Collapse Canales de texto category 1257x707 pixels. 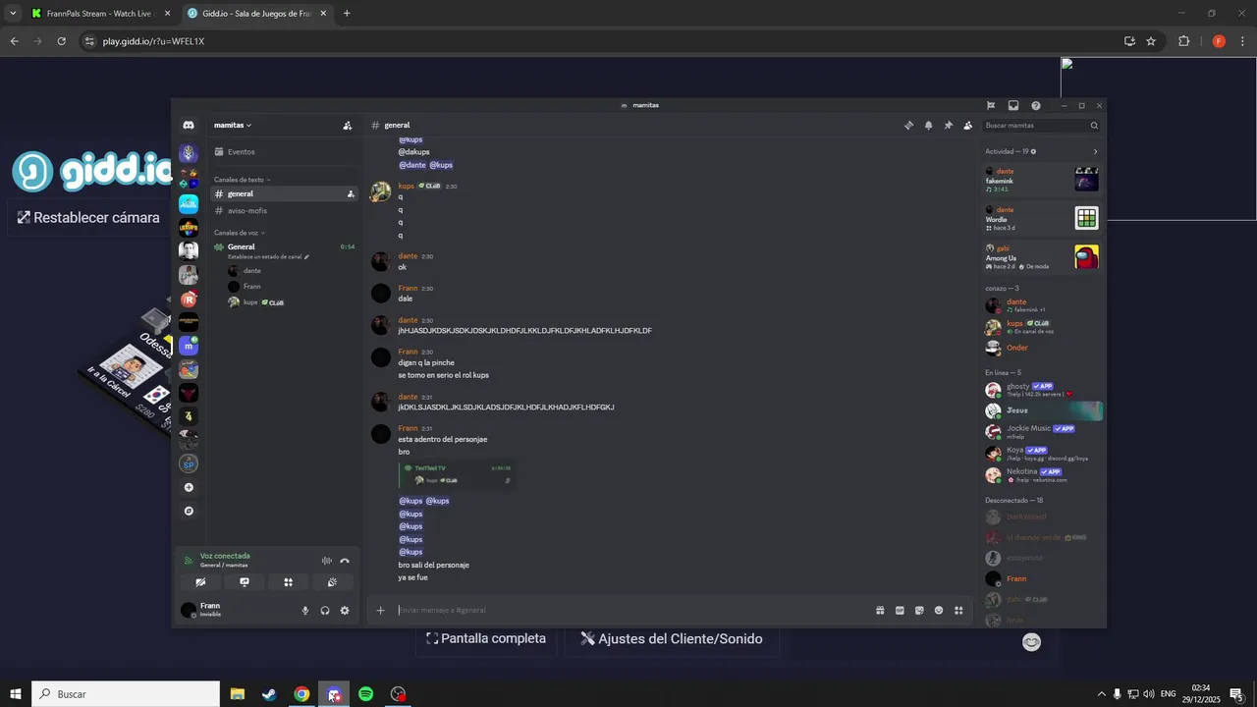point(242,180)
